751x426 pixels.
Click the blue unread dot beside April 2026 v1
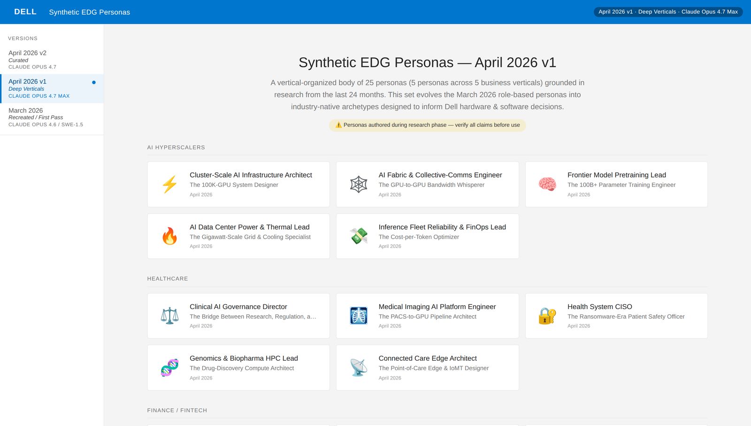click(93, 82)
